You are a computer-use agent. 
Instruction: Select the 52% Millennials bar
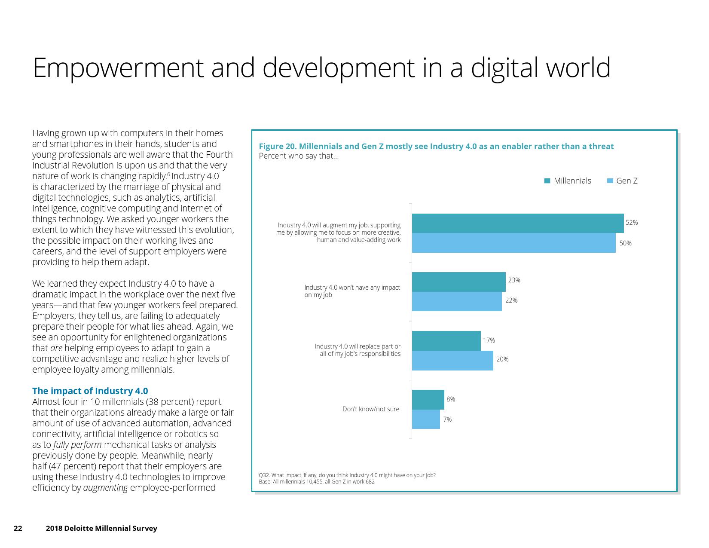517,223
